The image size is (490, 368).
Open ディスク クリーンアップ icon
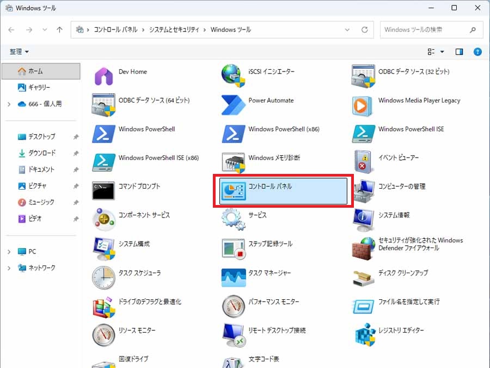363,279
